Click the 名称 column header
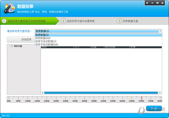The width and height of the screenshot is (169, 118). 57,47
